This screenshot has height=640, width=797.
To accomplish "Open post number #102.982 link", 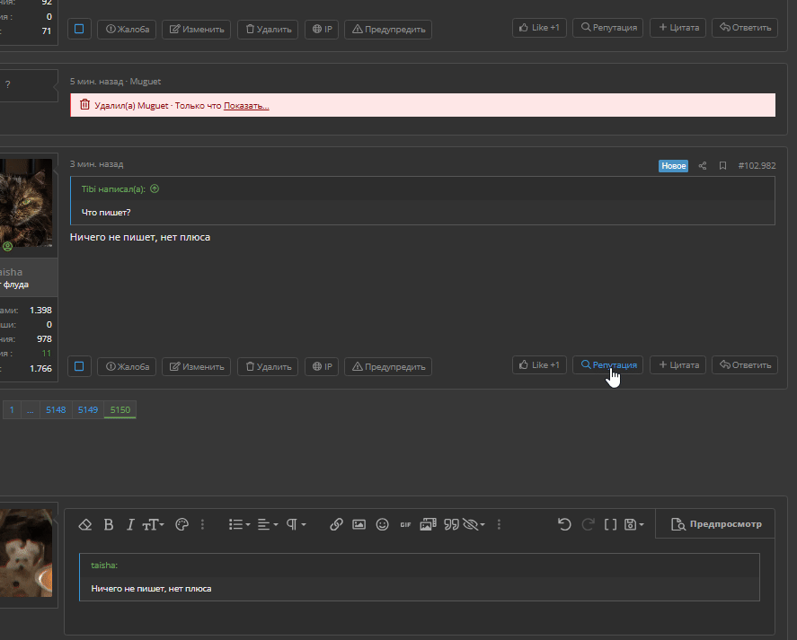I will click(x=757, y=165).
